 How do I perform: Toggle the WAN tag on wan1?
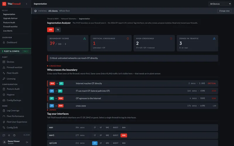point(124,135)
